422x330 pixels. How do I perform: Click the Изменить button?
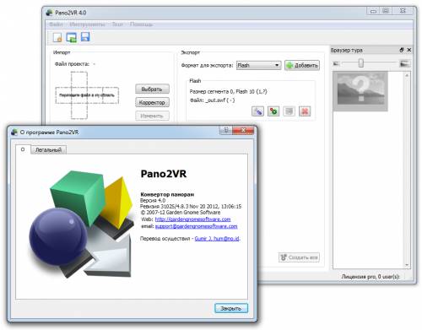152,116
